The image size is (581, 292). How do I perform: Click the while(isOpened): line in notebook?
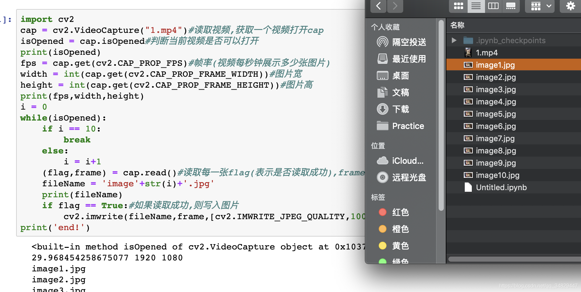63,118
